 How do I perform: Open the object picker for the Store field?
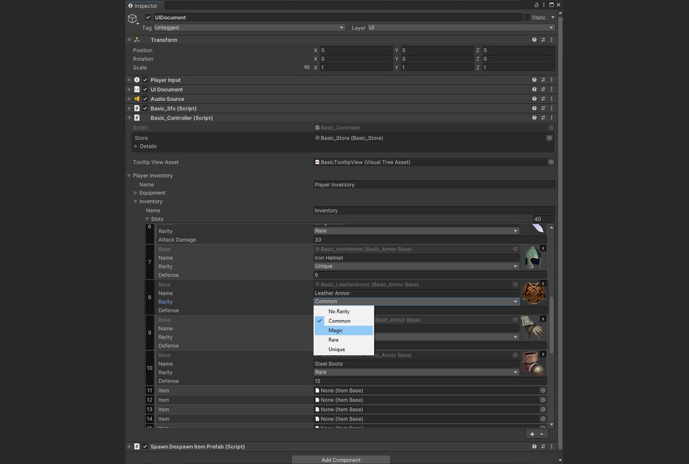click(549, 137)
